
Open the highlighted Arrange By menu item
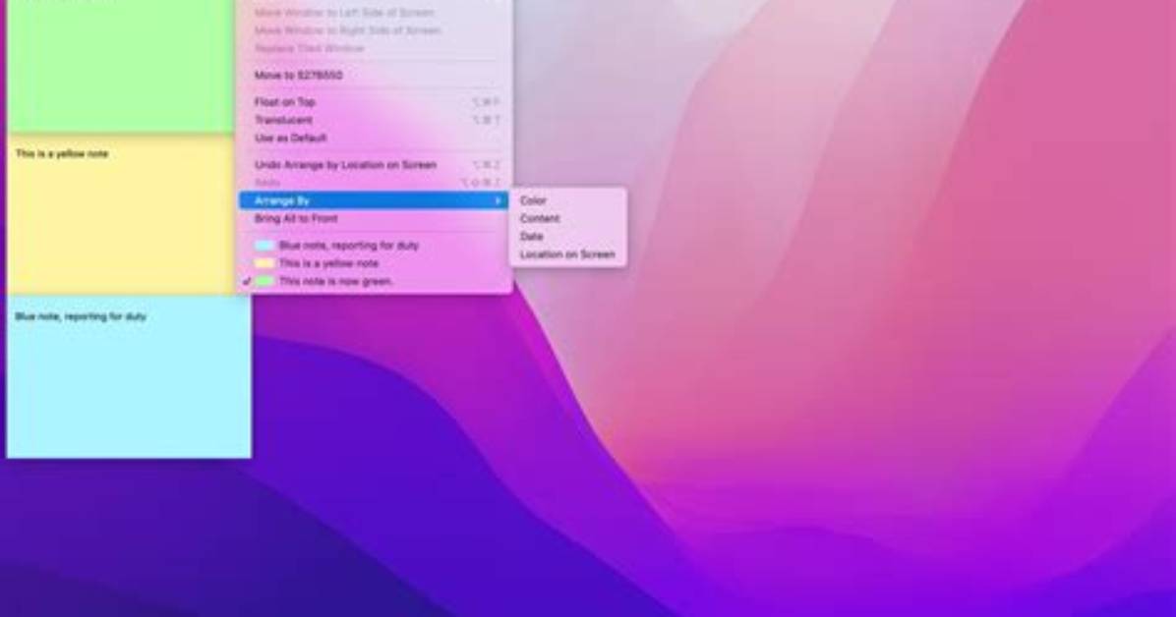click(374, 200)
